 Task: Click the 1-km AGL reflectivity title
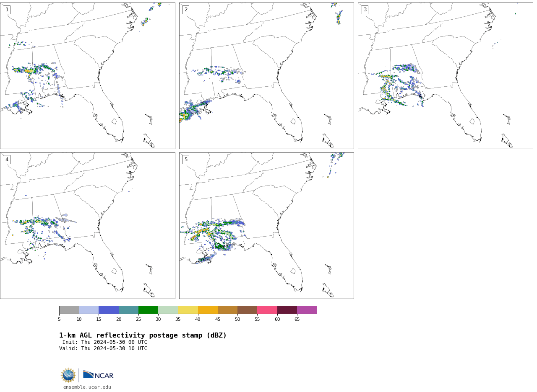click(143, 335)
